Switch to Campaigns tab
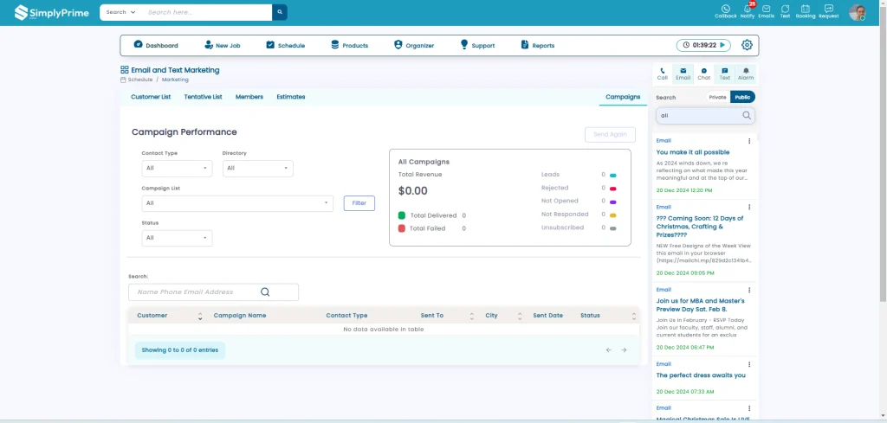 [623, 97]
